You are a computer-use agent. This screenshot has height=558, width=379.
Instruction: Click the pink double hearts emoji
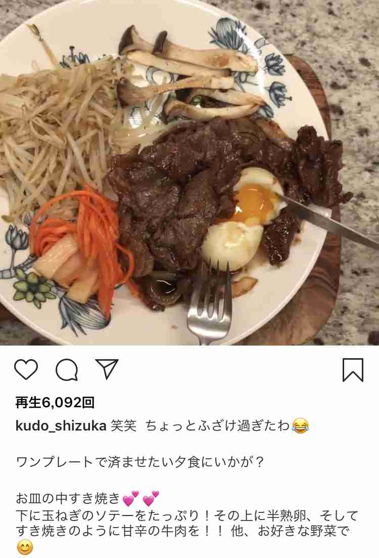point(141,499)
